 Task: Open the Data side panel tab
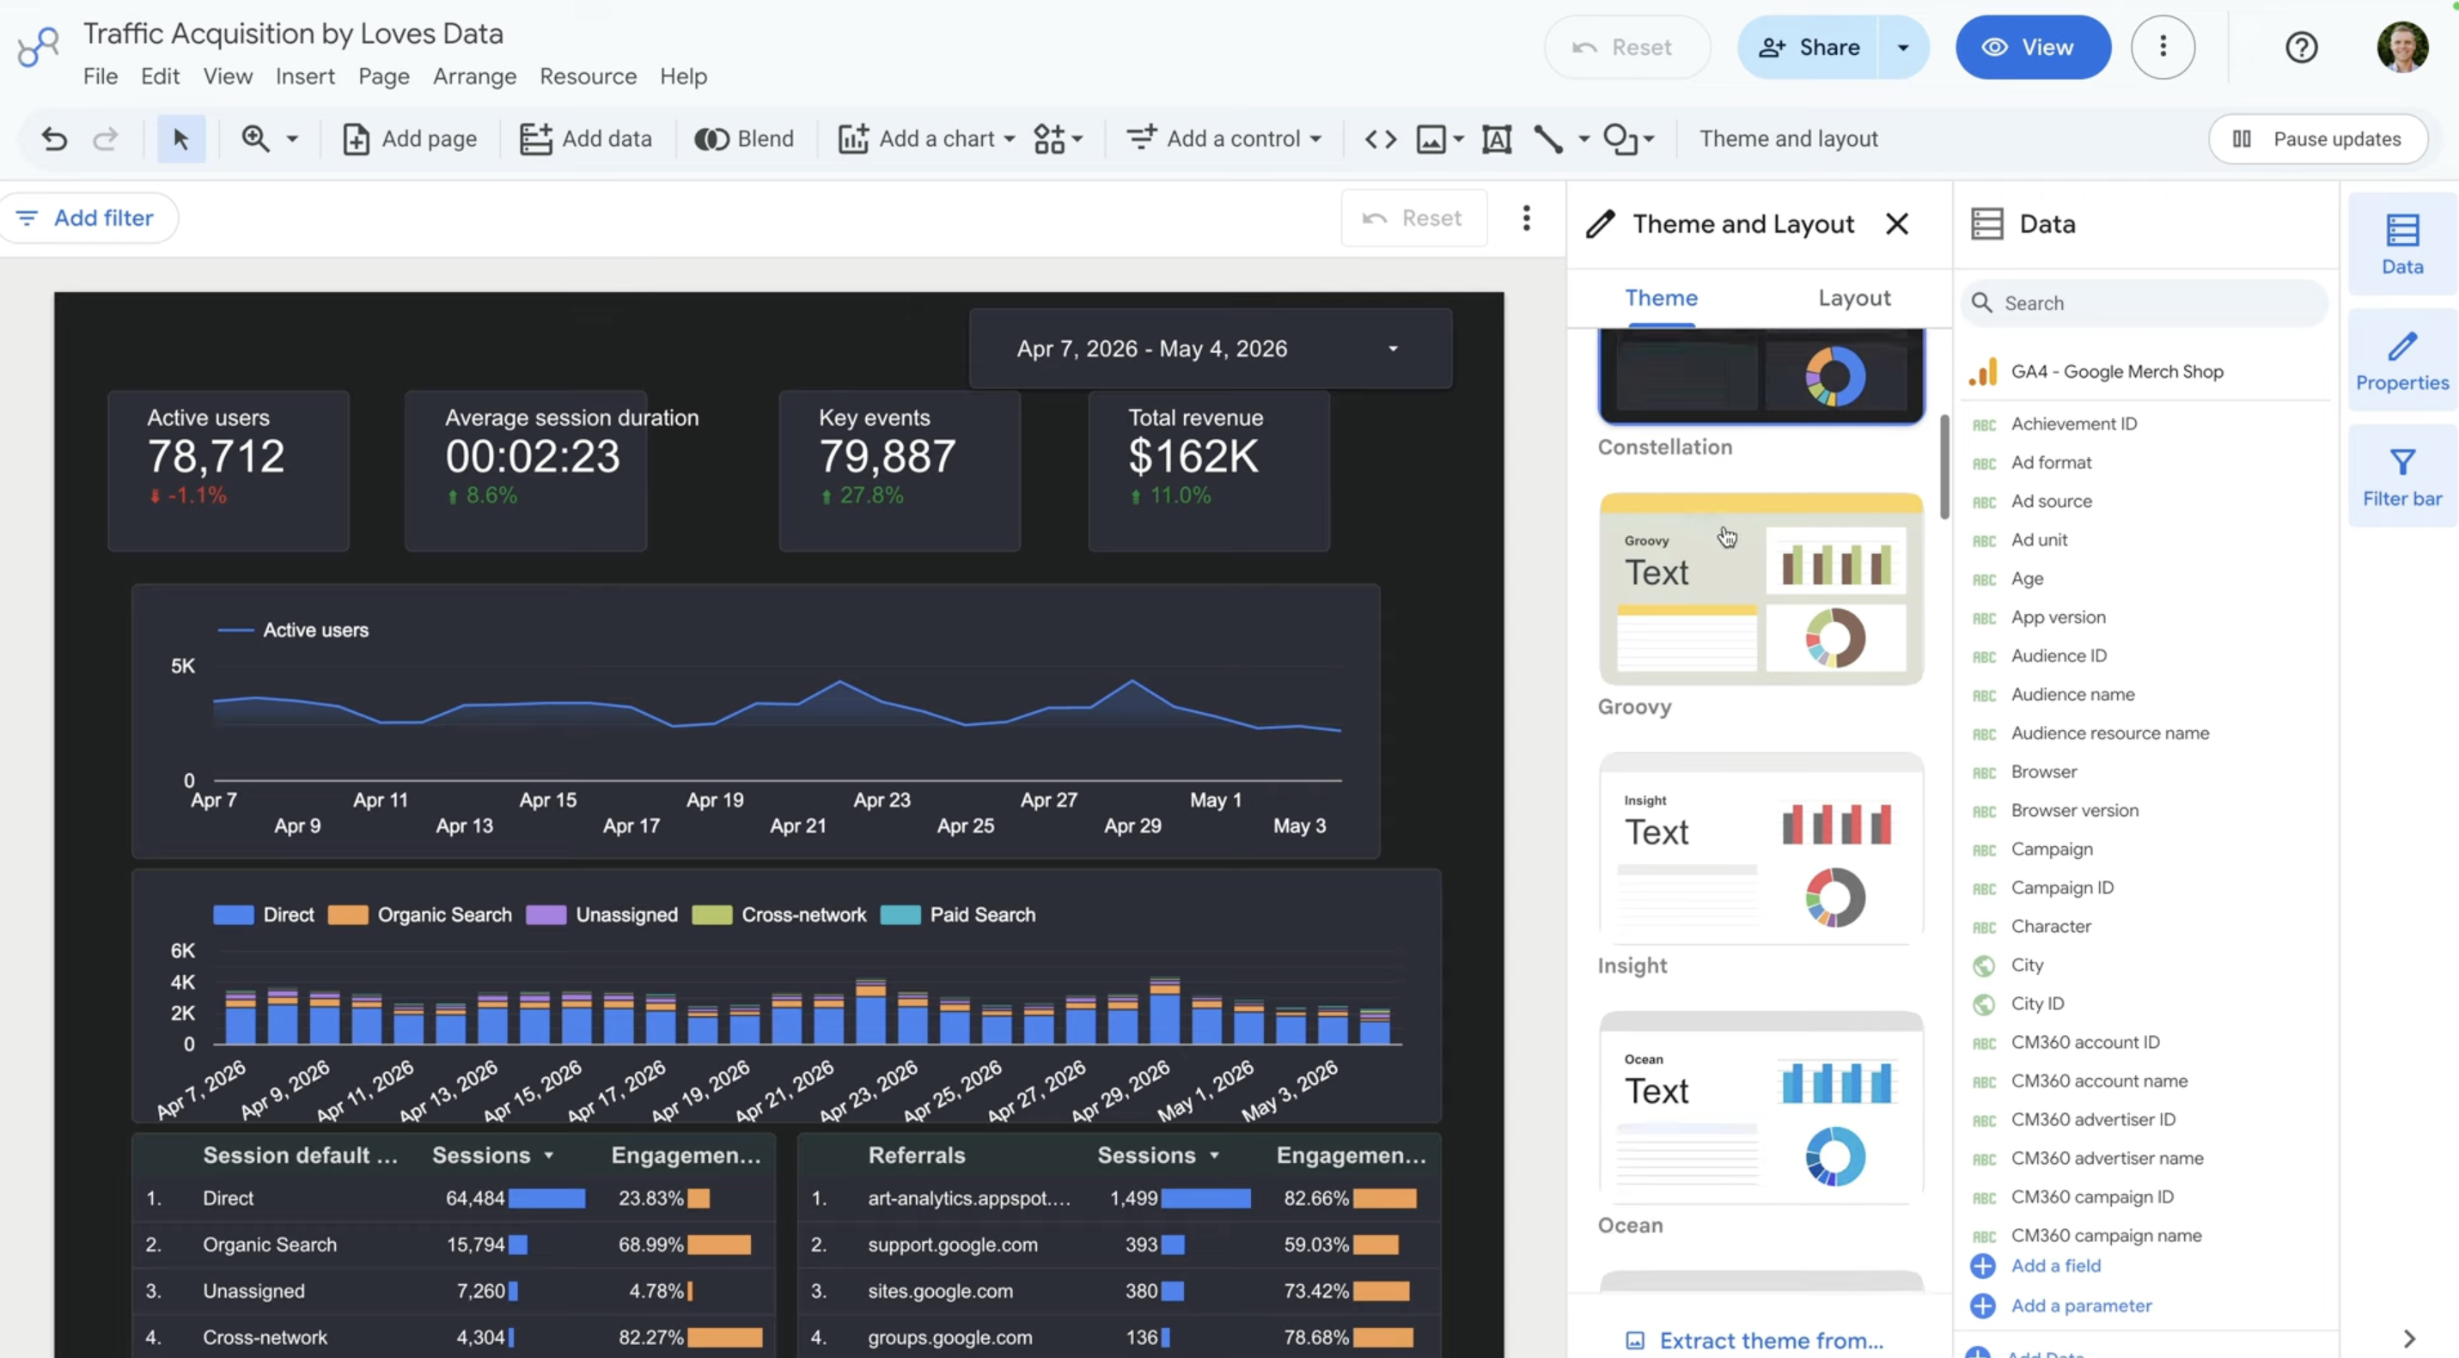pos(2401,244)
